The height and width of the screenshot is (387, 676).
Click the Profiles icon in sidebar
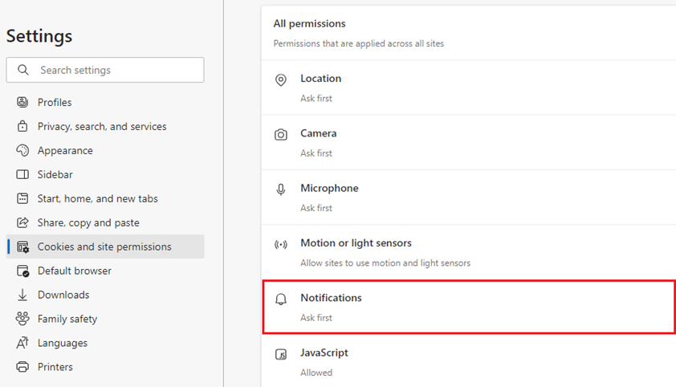coord(22,102)
